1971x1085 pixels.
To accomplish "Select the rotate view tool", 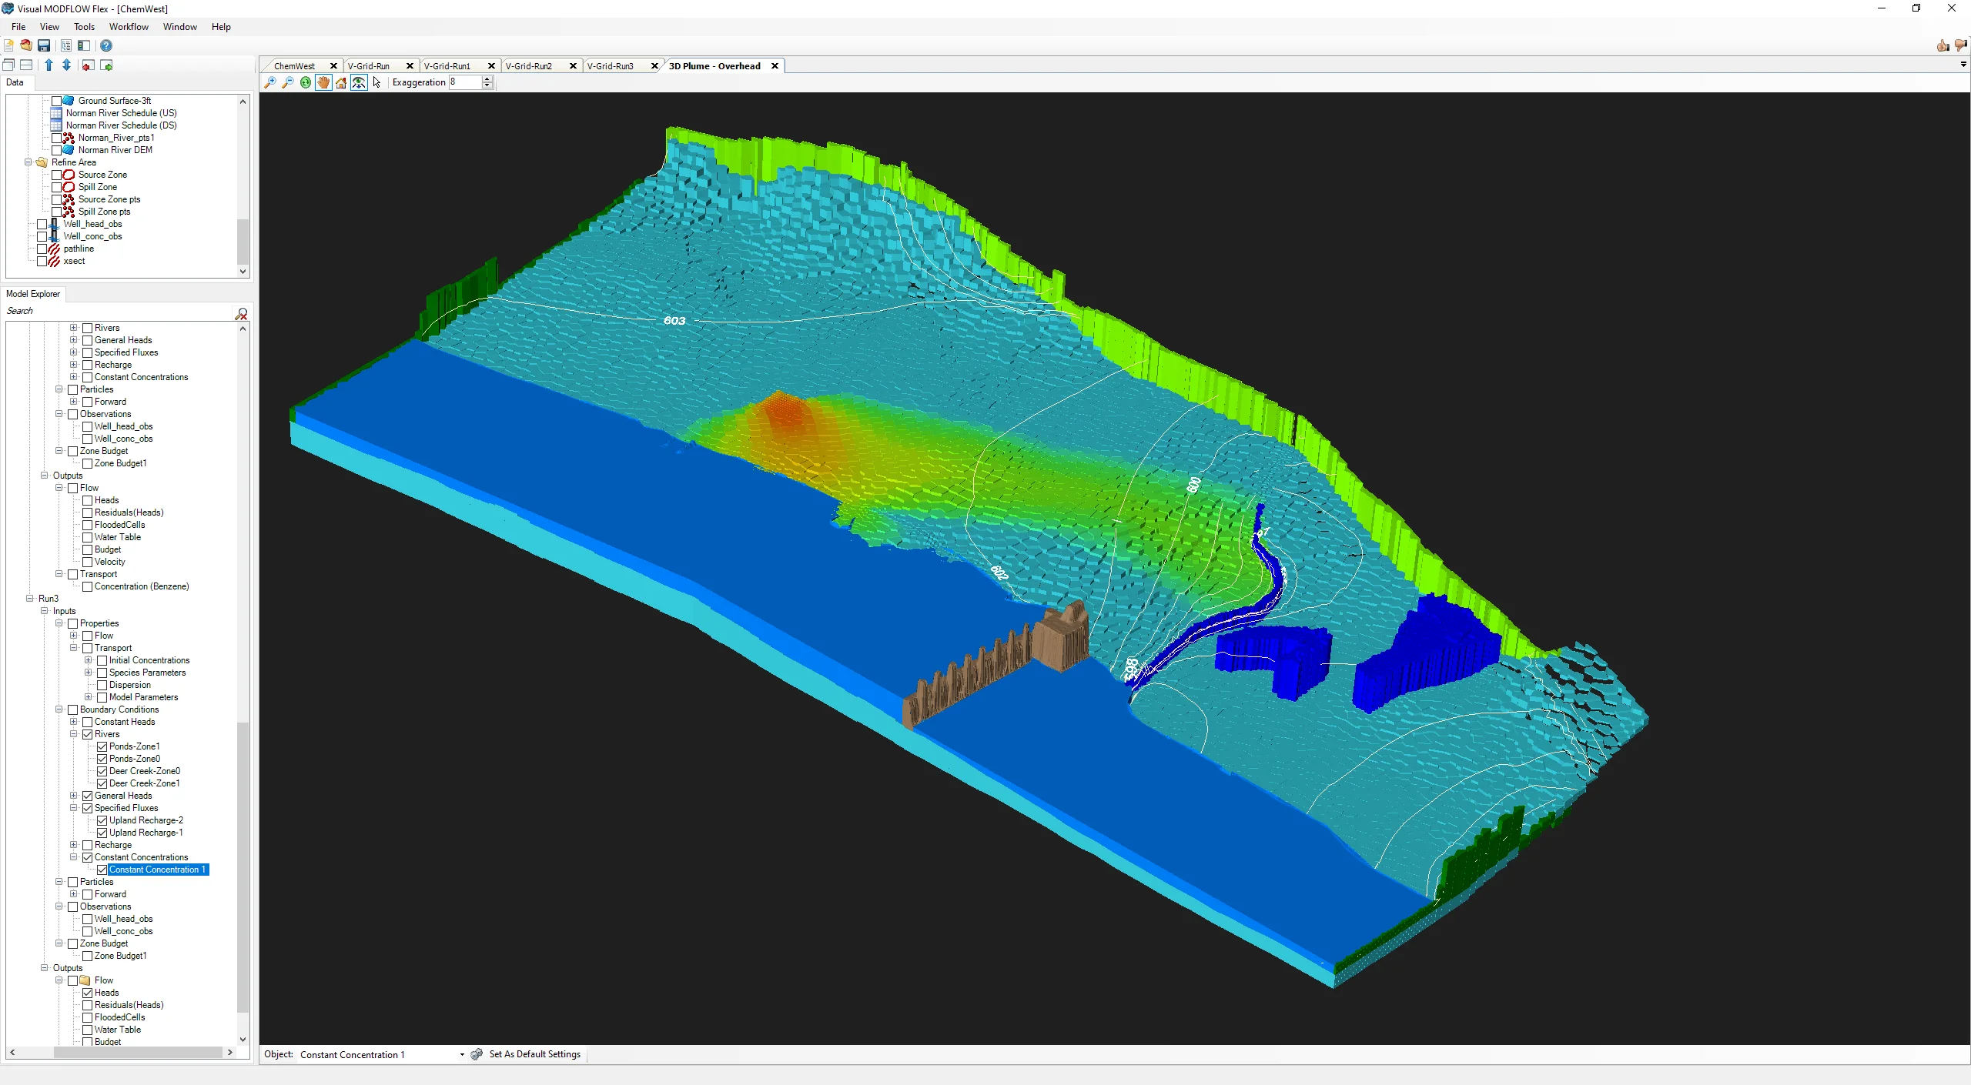I will [306, 82].
